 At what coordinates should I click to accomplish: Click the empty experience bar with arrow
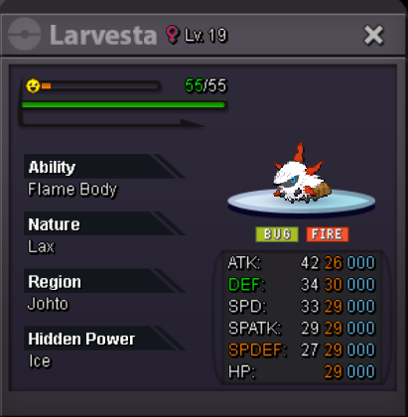click(x=111, y=123)
